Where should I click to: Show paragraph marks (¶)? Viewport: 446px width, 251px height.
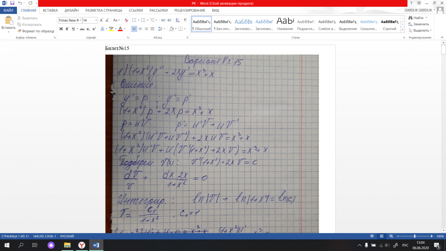click(185, 20)
